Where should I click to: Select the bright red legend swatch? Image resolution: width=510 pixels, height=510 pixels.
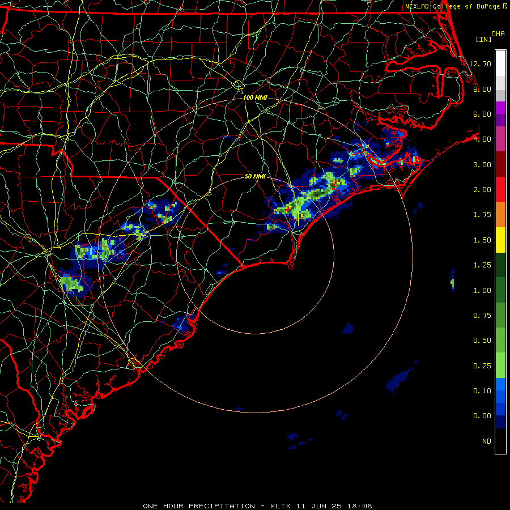coord(500,189)
